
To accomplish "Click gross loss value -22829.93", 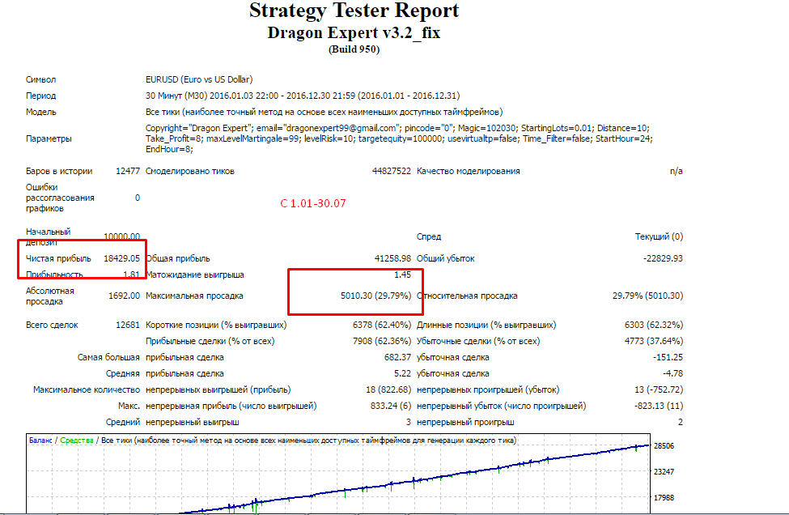I will coord(663,258).
